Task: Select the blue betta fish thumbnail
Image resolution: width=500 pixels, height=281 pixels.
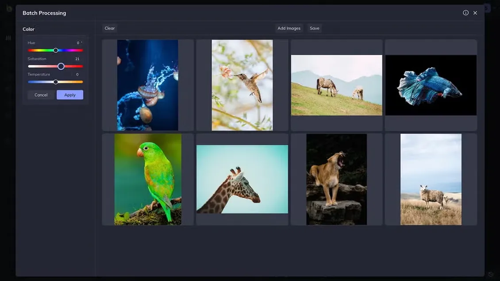Action: 431,85
